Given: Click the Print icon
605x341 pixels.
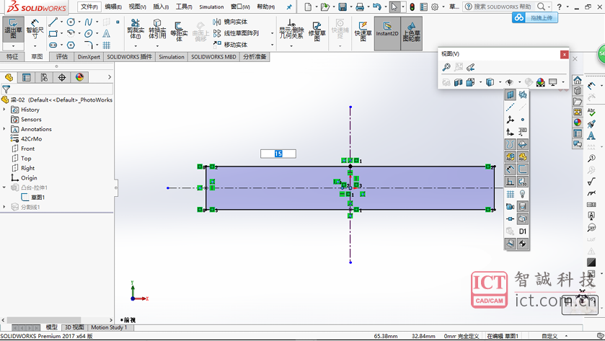Looking at the screenshot, I should (x=360, y=6).
